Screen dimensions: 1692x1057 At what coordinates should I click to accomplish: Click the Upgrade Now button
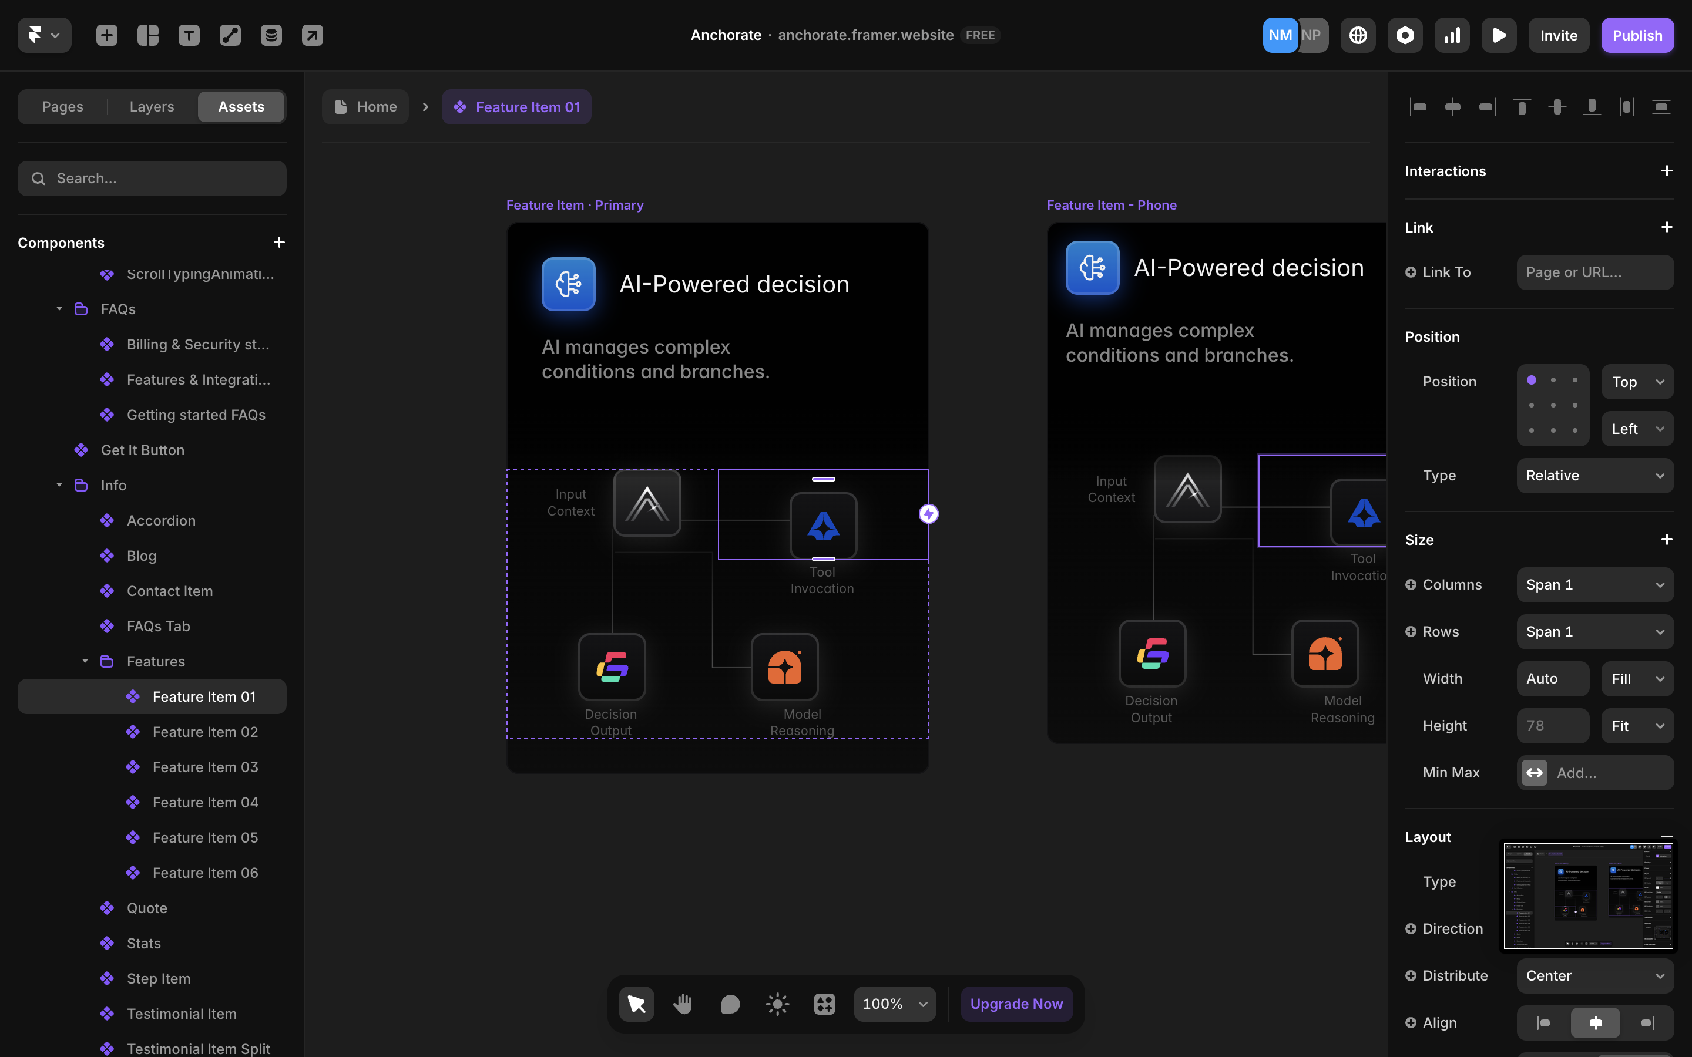point(1016,1004)
